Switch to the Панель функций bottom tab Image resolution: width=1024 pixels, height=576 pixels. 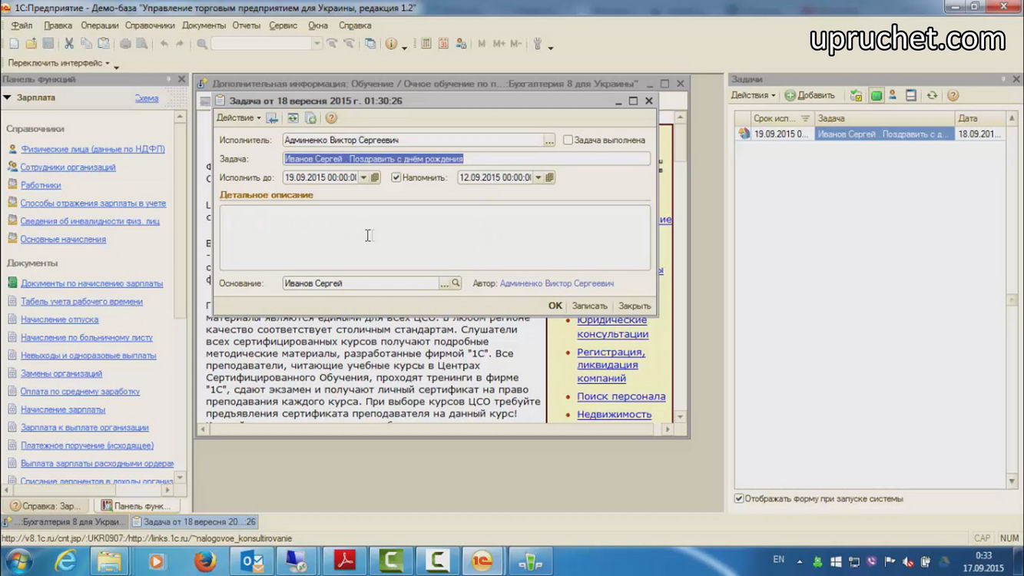click(x=137, y=506)
